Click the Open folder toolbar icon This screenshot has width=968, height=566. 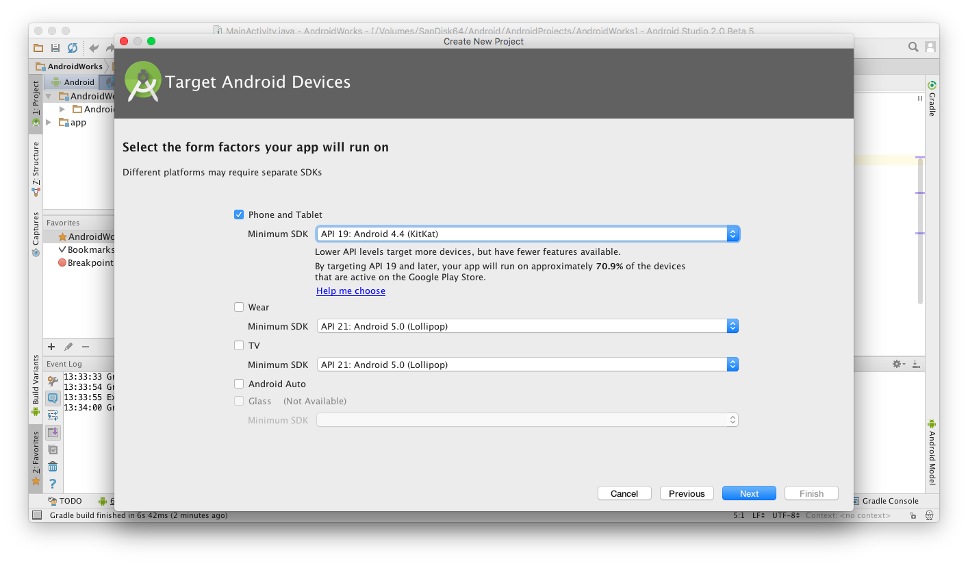coord(38,48)
